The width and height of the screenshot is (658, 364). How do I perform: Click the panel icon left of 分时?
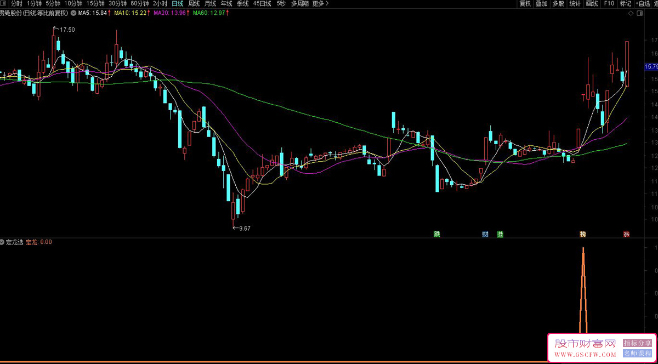pos(4,4)
